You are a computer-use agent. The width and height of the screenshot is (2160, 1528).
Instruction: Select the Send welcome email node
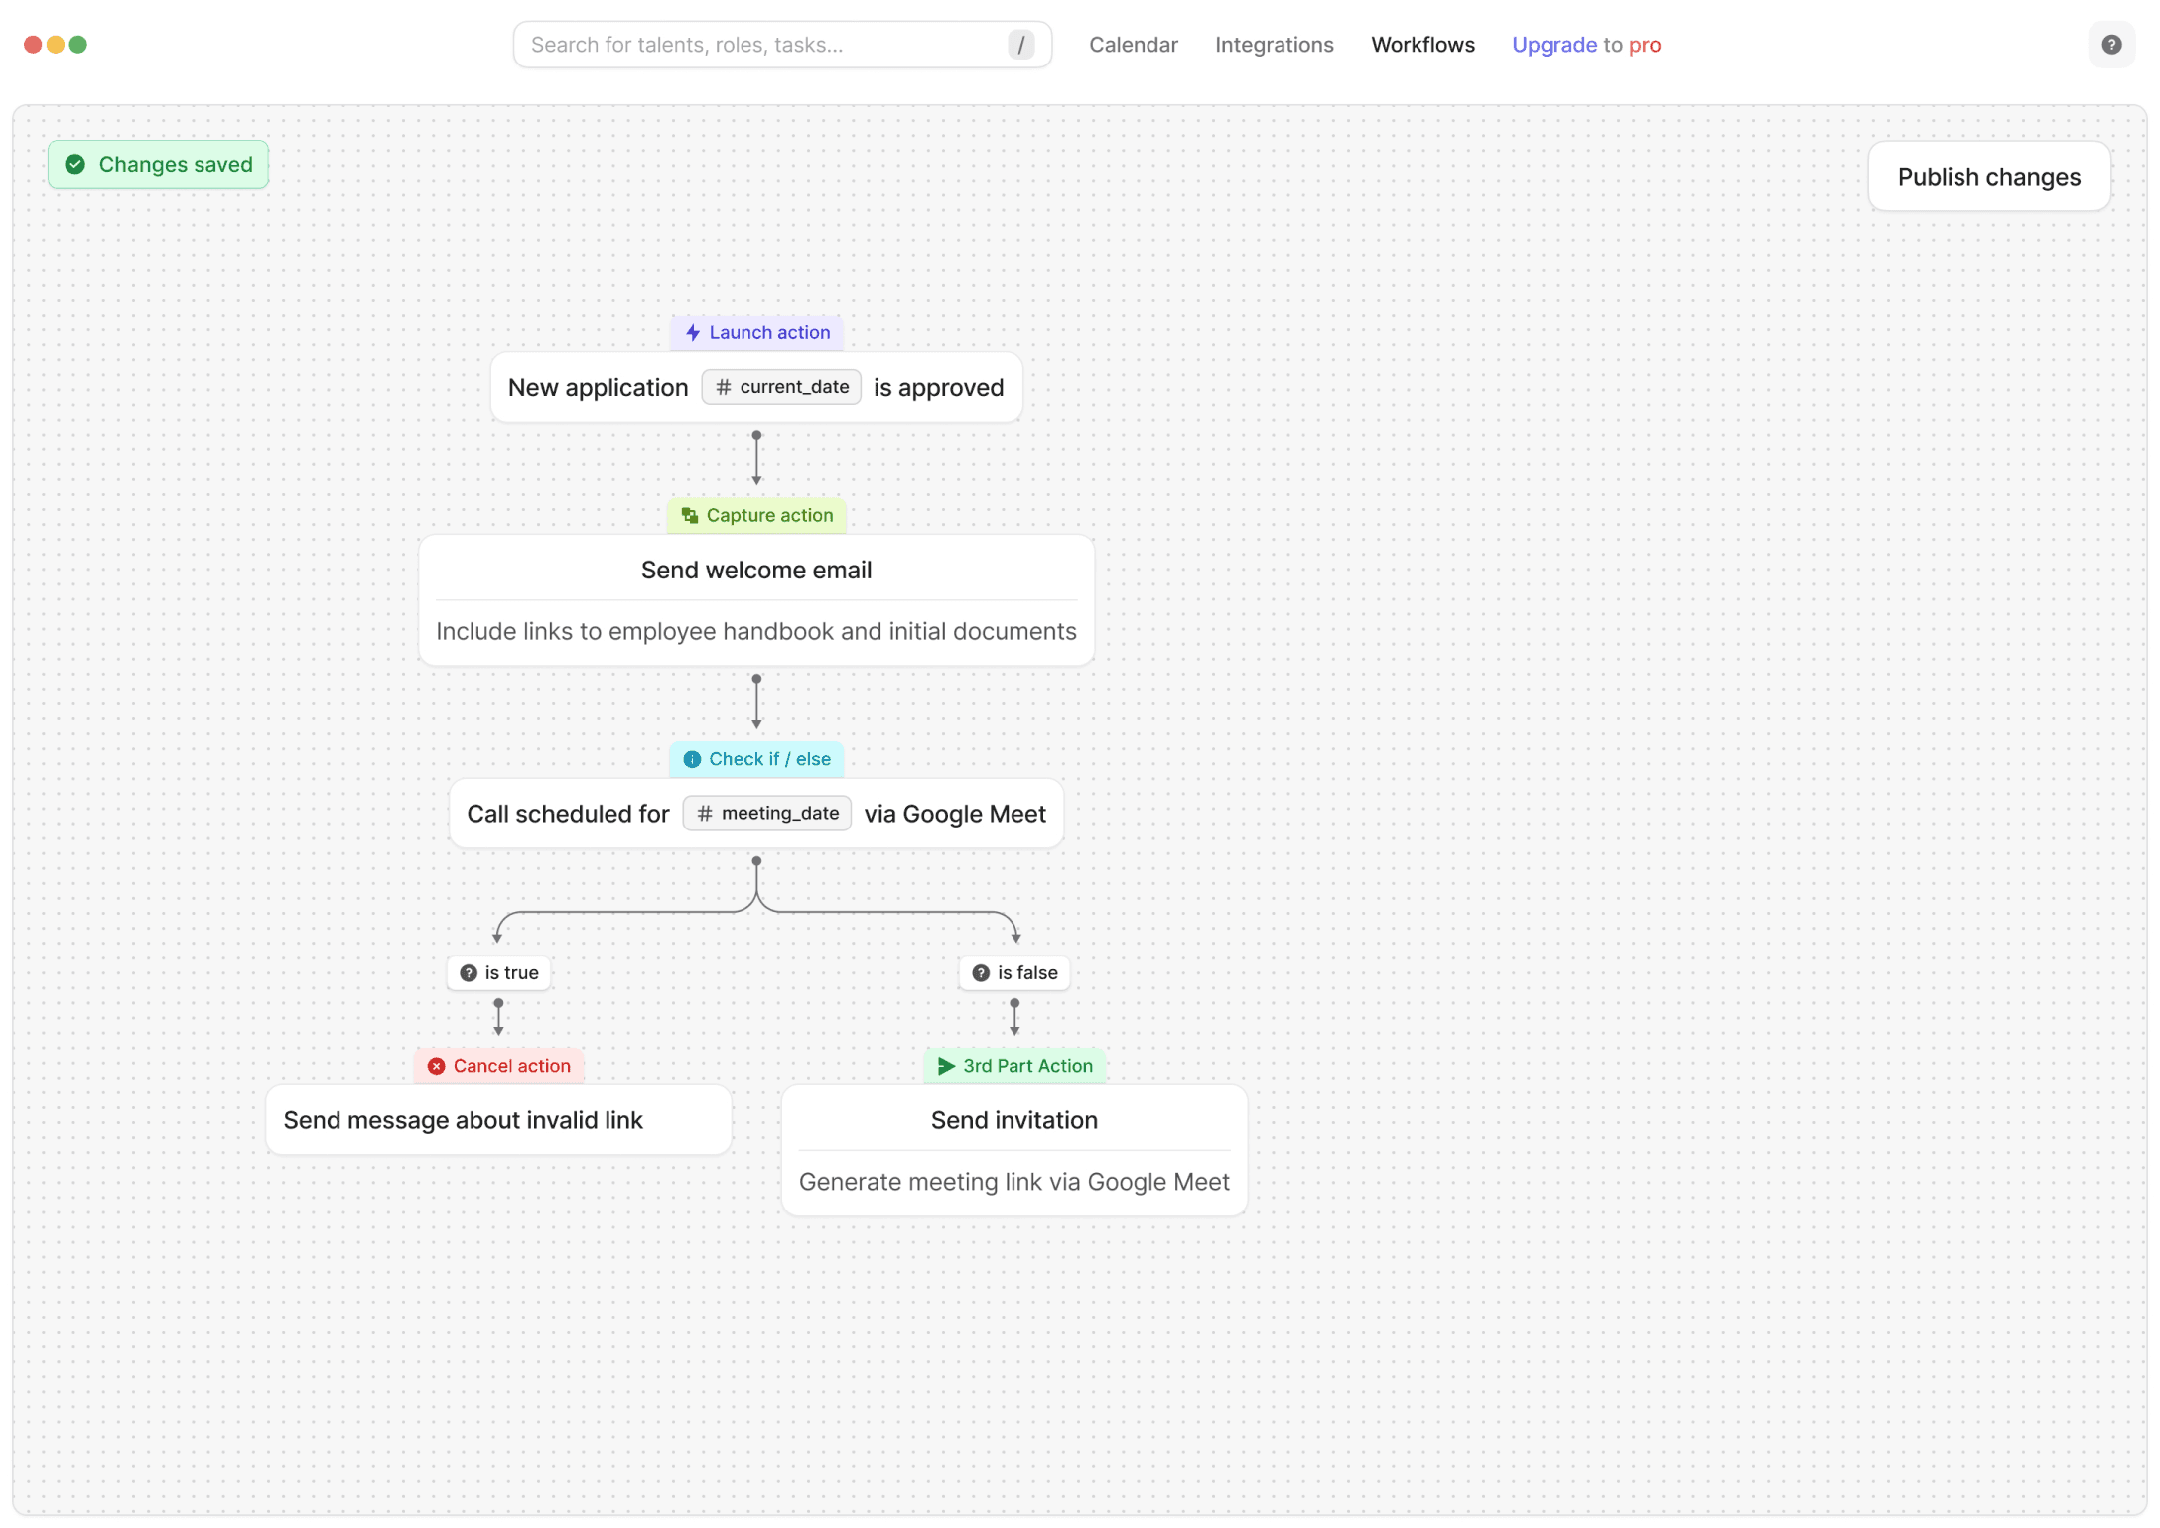click(755, 571)
